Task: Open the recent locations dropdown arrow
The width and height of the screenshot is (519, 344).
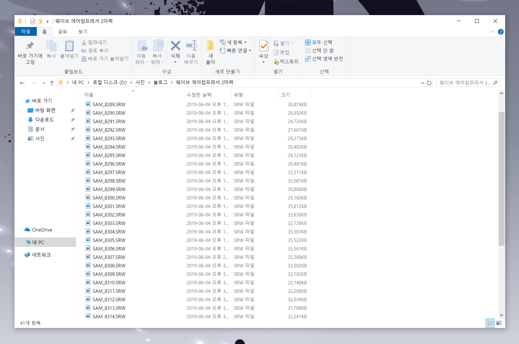Action: [x=44, y=83]
